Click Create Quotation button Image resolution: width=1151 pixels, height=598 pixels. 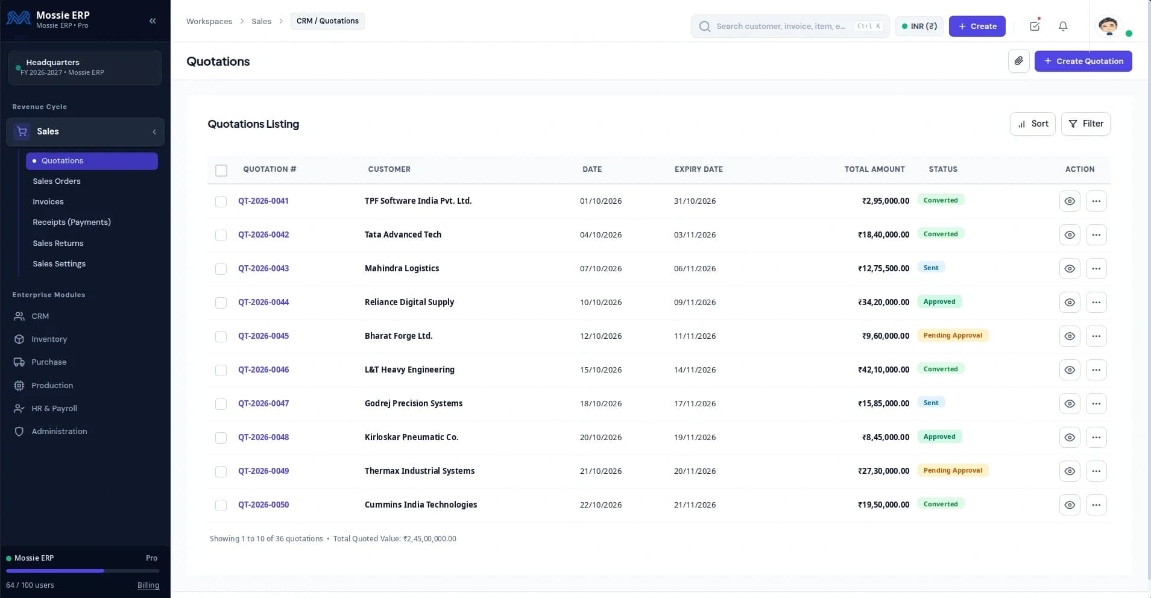click(1083, 61)
